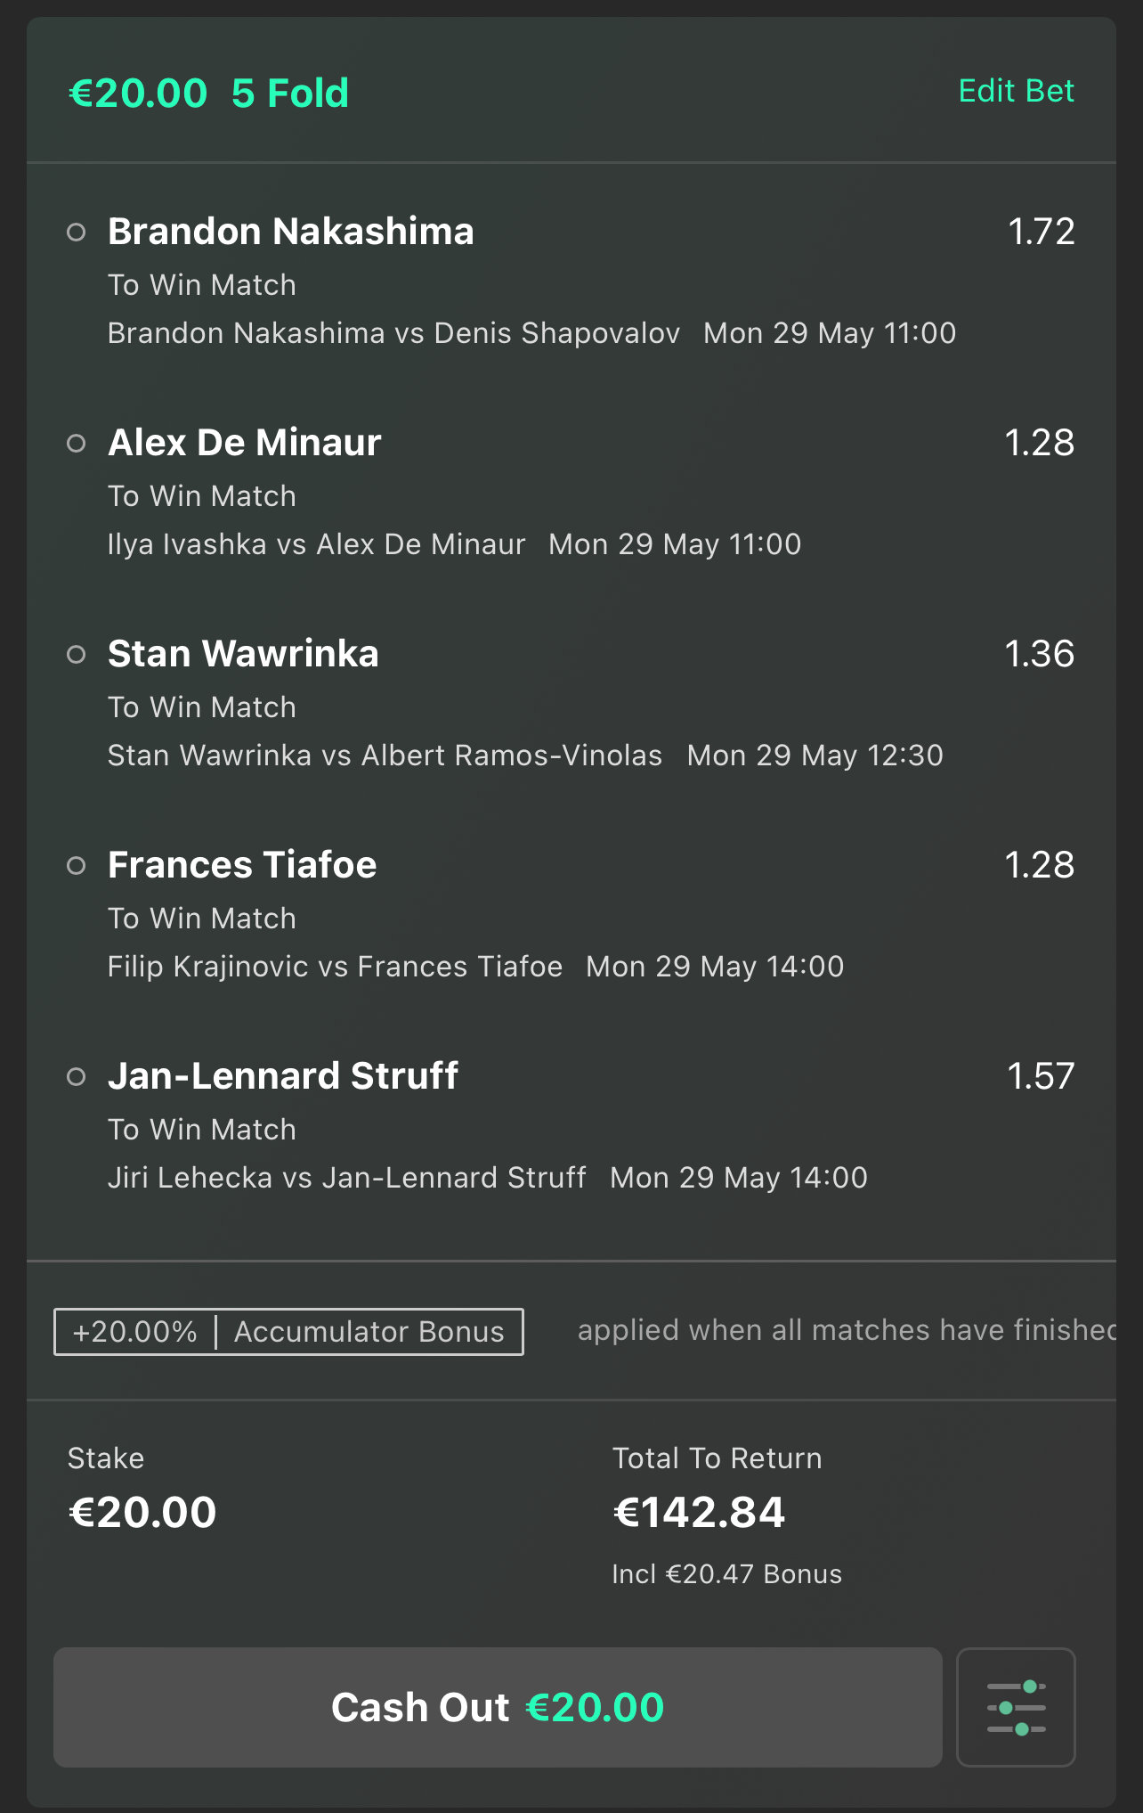
Task: Click the 1.57 odds for Struff
Action: [x=1041, y=1076]
